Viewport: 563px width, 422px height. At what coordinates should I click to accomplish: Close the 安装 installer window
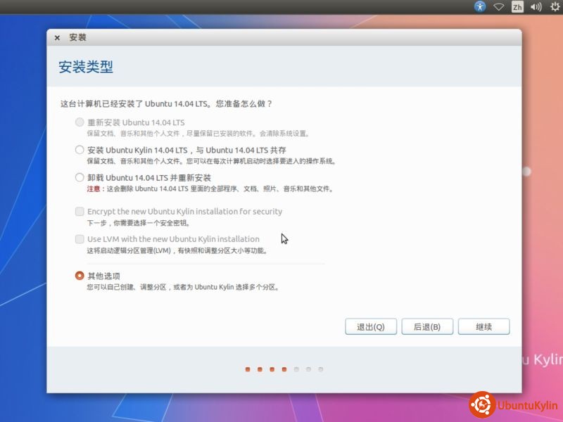pyautogui.click(x=57, y=38)
